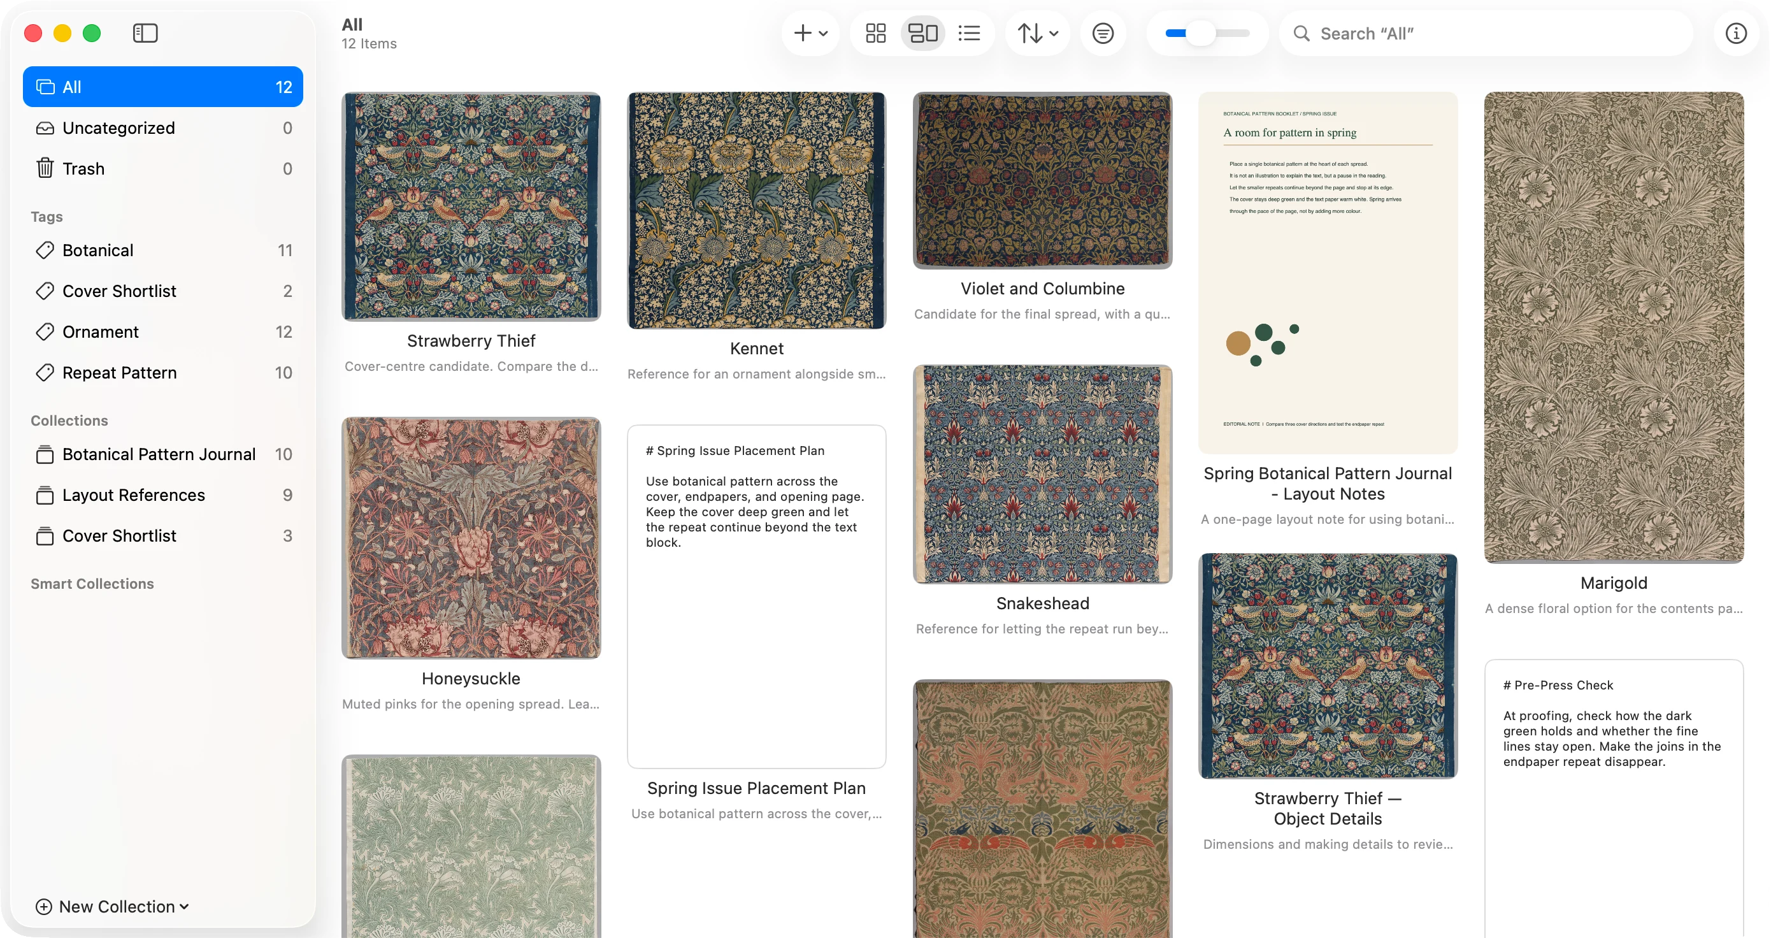Select the Strawberry Thief thumbnail
This screenshot has width=1771, height=938.
tap(471, 206)
